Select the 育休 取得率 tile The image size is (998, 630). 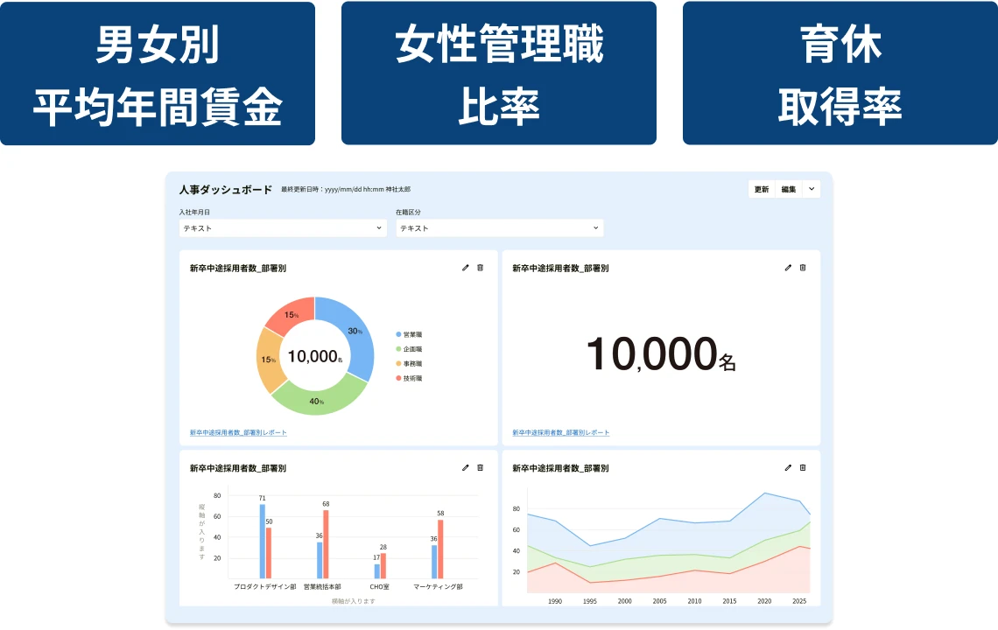pyautogui.click(x=840, y=73)
